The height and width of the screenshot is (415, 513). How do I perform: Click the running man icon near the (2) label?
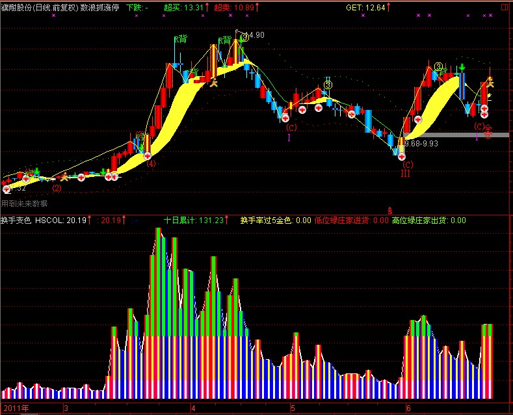(65, 177)
